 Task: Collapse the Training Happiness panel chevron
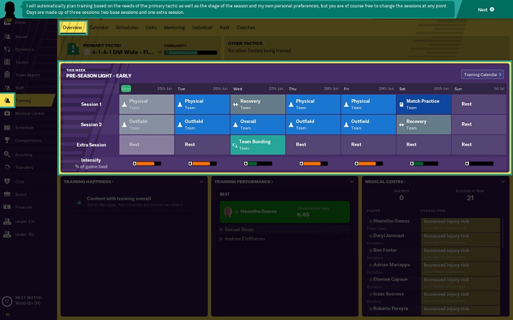point(201,182)
